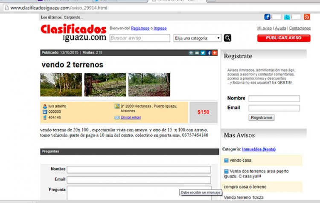The image size is (320, 203).
Task: Share the ad via orange plus icon
Action: (x=215, y=53)
